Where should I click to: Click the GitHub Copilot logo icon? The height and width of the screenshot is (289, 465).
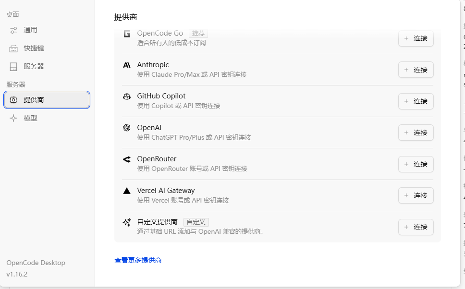127,96
